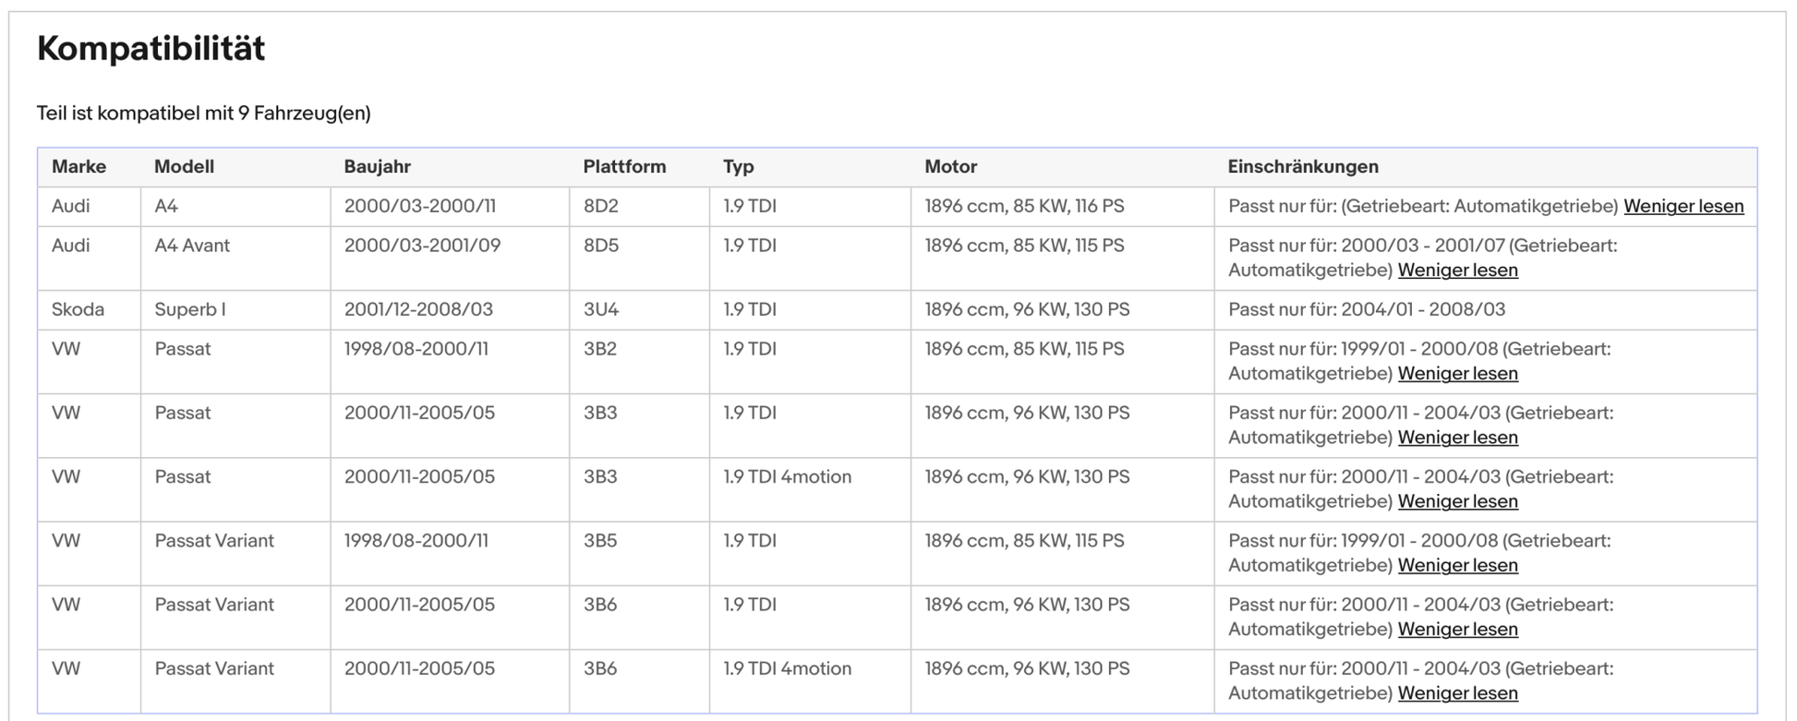1797x721 pixels.
Task: Select the 'A4 Avant' model cell
Action: click(192, 246)
